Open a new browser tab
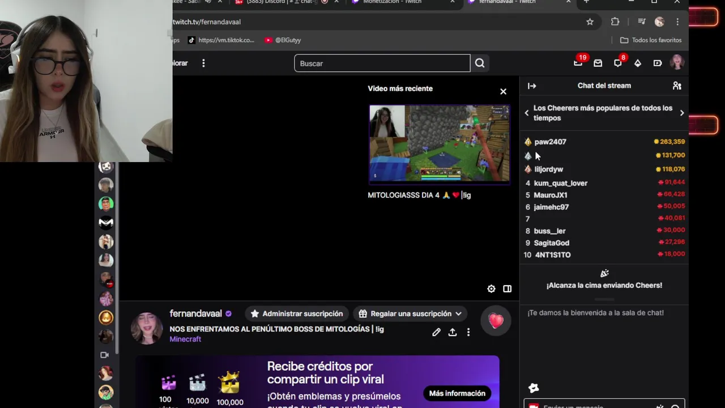This screenshot has height=408, width=725. point(586,2)
